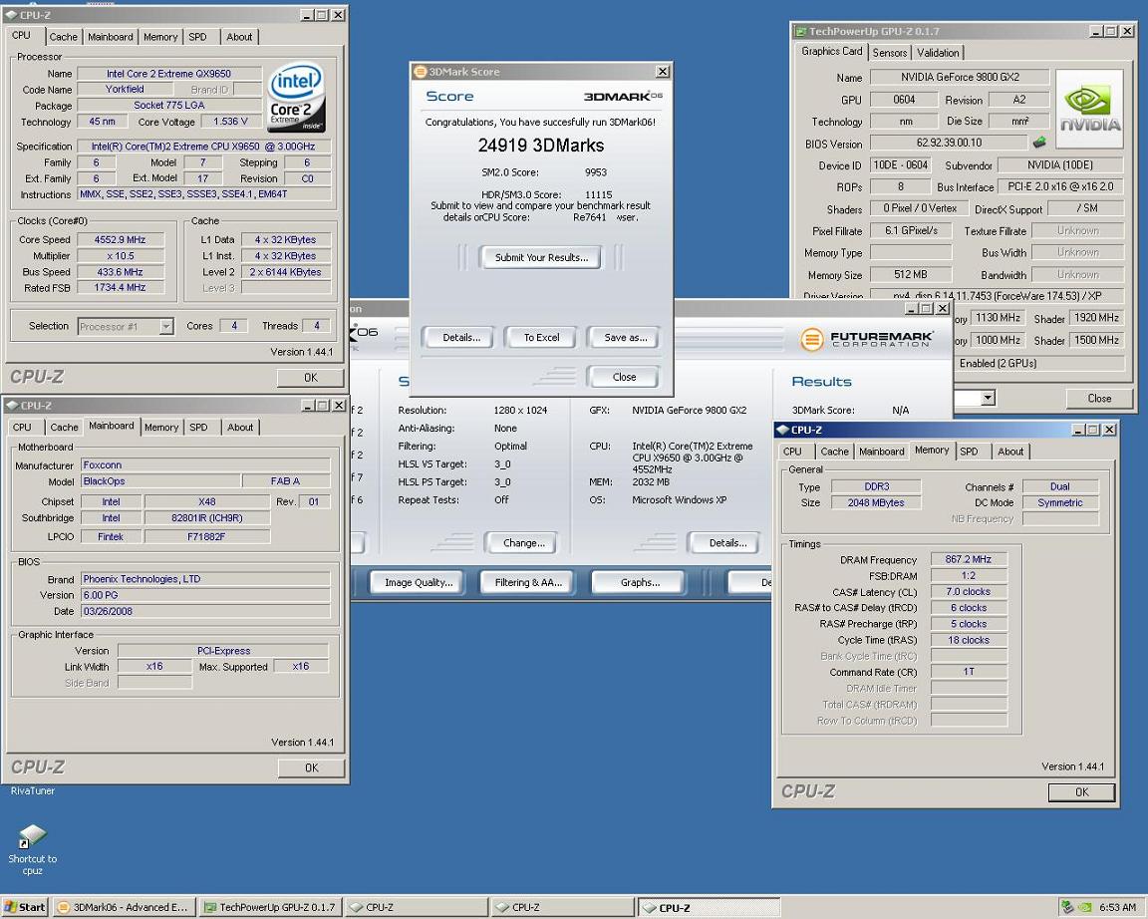Click Submit Your Results button

[x=541, y=257]
